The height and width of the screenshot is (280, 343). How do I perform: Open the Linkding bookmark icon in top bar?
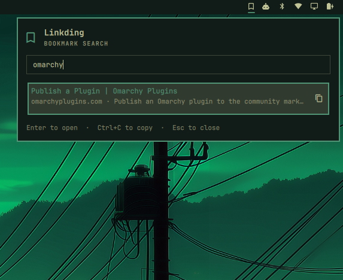[251, 7]
